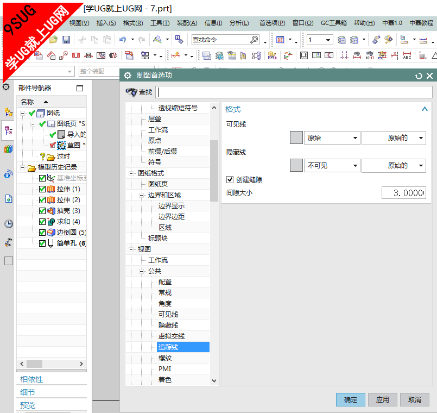Screen dimensions: 437x413
Task: Click the Cut scissors icon
Action: coord(82,40)
